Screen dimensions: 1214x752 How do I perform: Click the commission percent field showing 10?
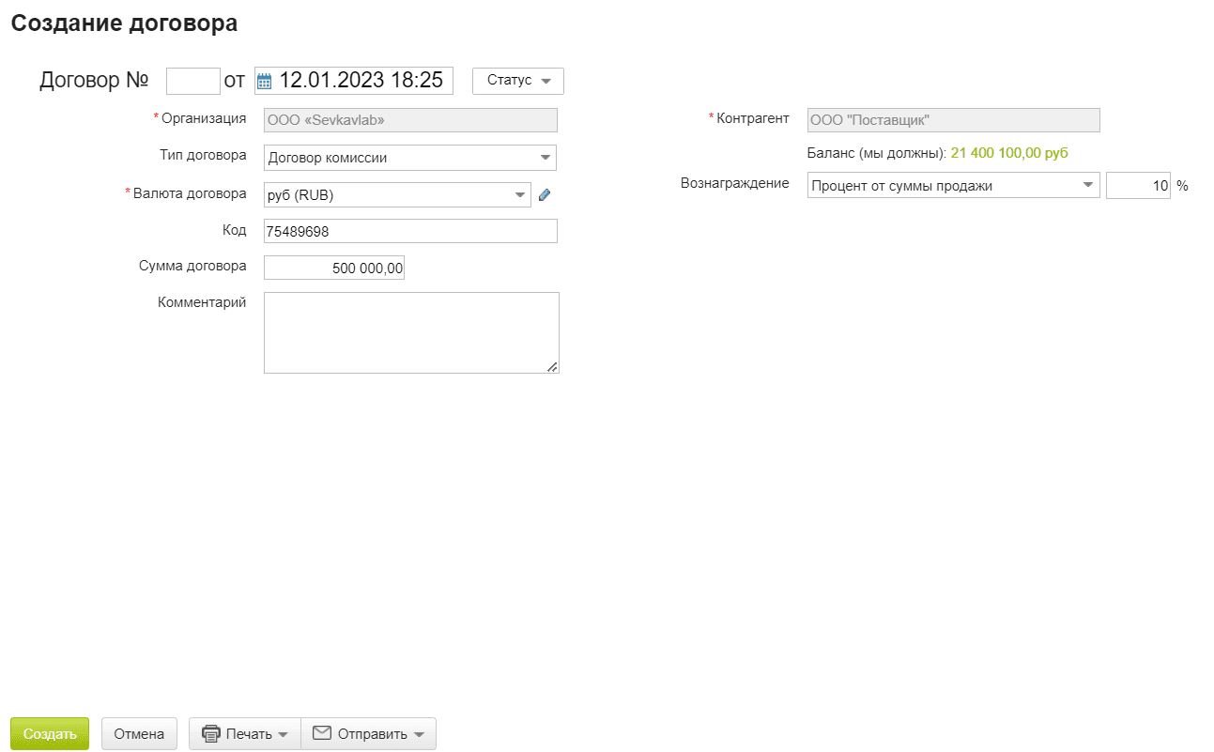1138,186
